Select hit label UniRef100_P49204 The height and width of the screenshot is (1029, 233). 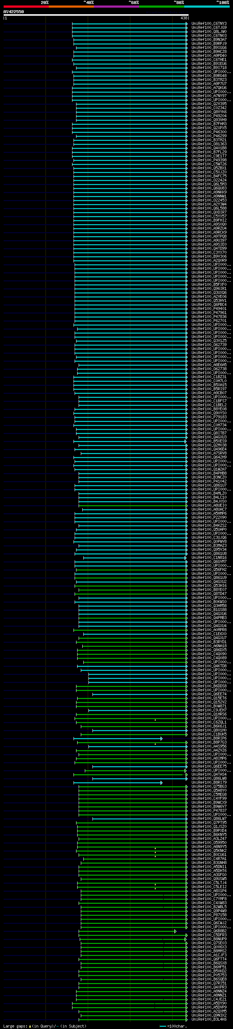click(209, 116)
